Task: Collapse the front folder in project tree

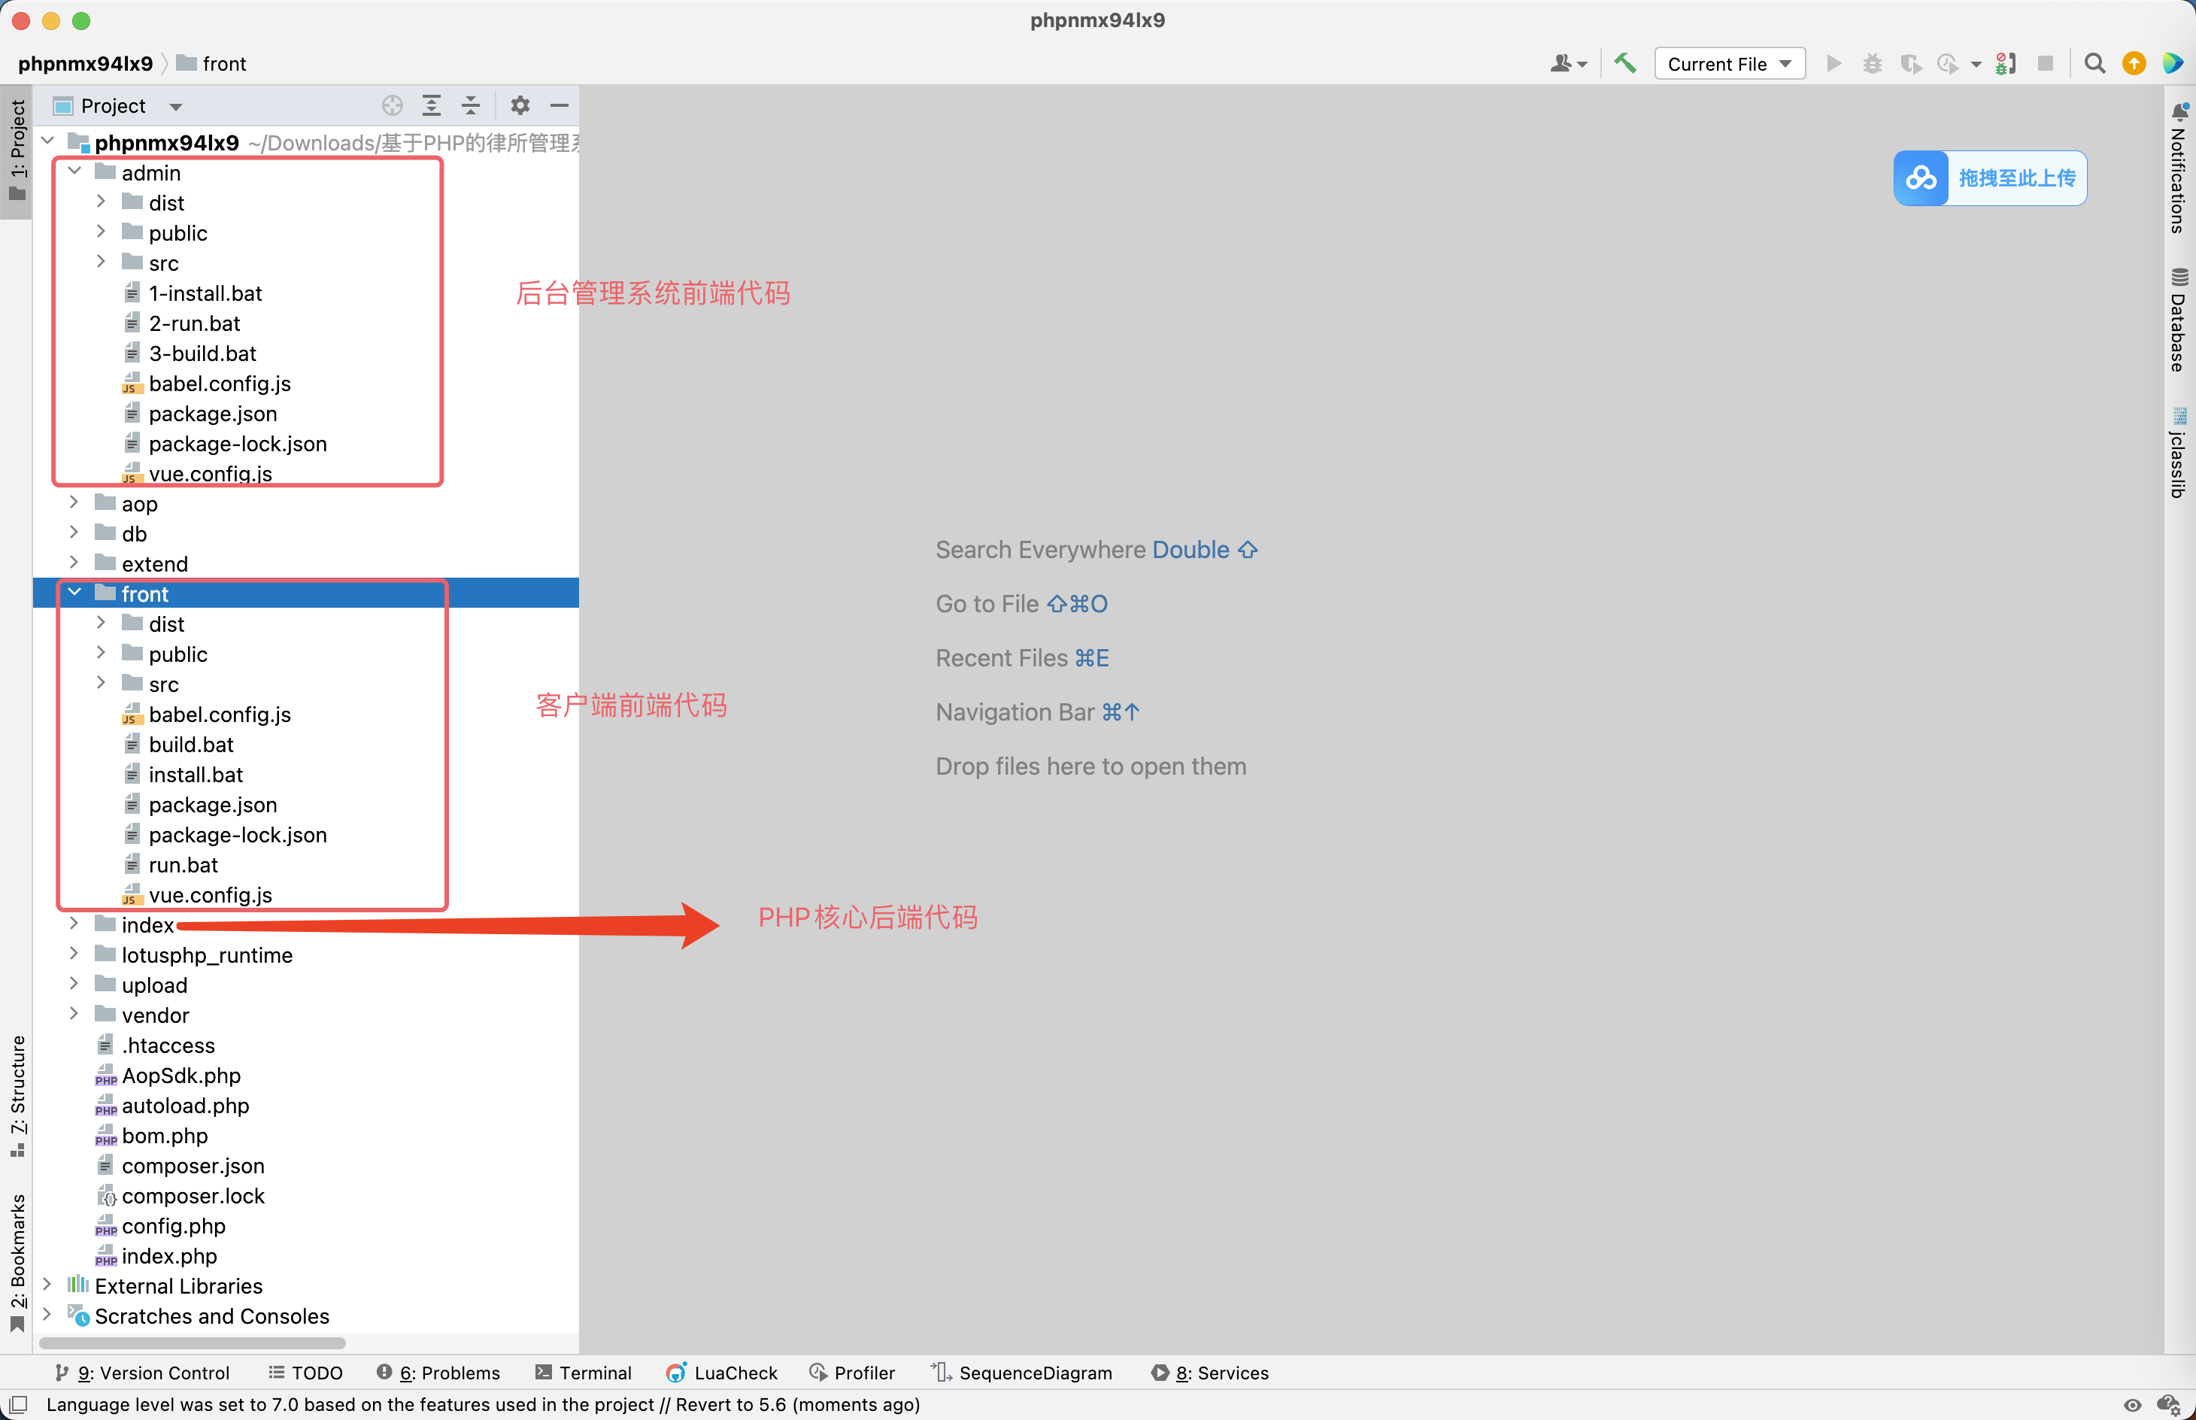Action: point(75,594)
